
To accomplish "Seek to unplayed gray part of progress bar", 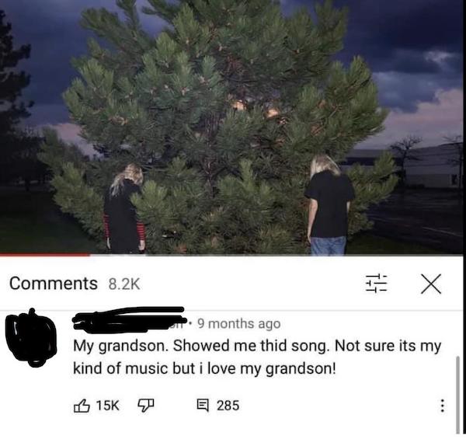I will click(276, 254).
